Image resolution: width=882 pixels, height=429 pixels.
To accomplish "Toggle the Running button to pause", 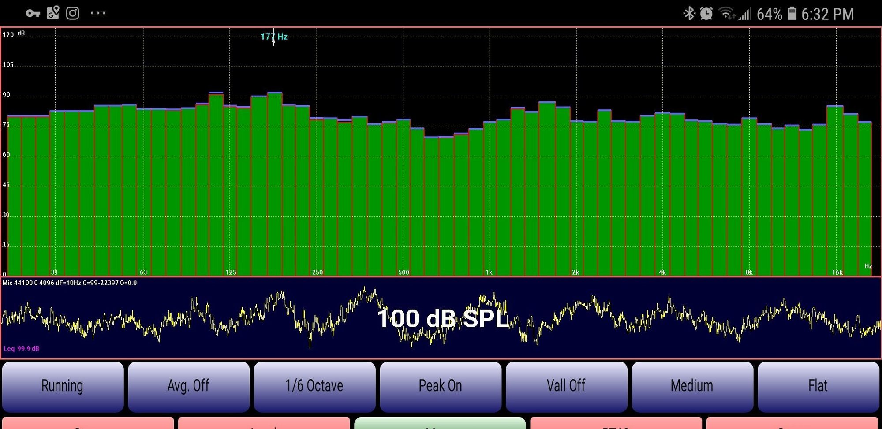I will 63,387.
